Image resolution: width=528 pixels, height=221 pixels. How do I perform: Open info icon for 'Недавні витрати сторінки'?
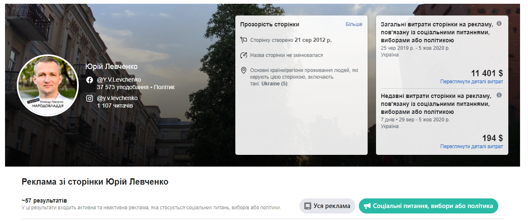[499, 95]
